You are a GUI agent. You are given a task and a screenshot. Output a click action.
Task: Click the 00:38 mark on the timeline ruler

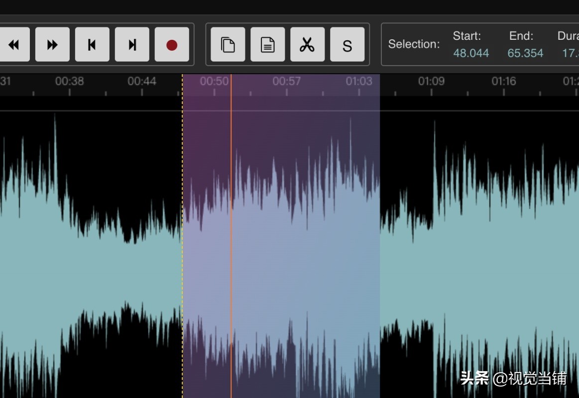pos(69,81)
